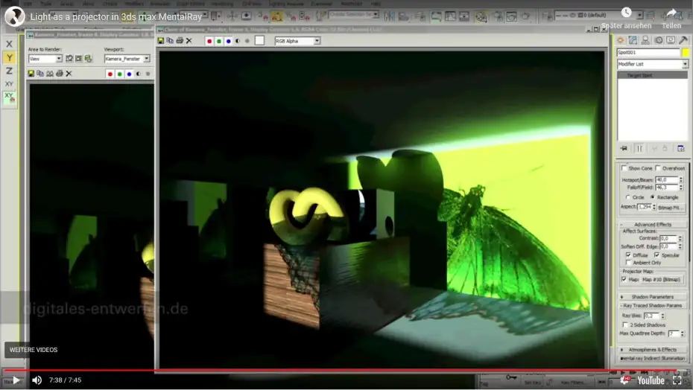Enable Overshoot checkbox
This screenshot has width=693, height=390.
tap(658, 168)
